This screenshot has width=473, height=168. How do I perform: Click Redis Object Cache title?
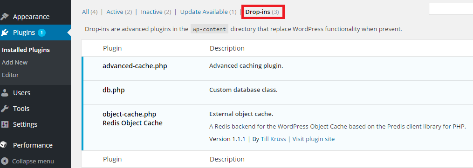(132, 123)
